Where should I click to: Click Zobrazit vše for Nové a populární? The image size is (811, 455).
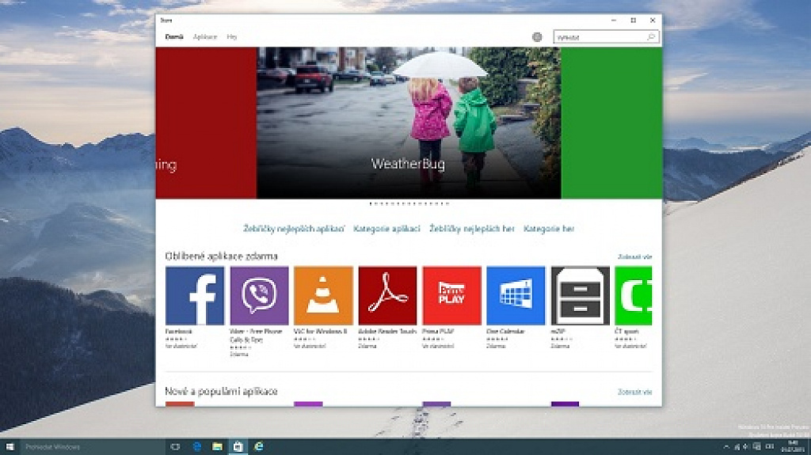click(x=634, y=392)
